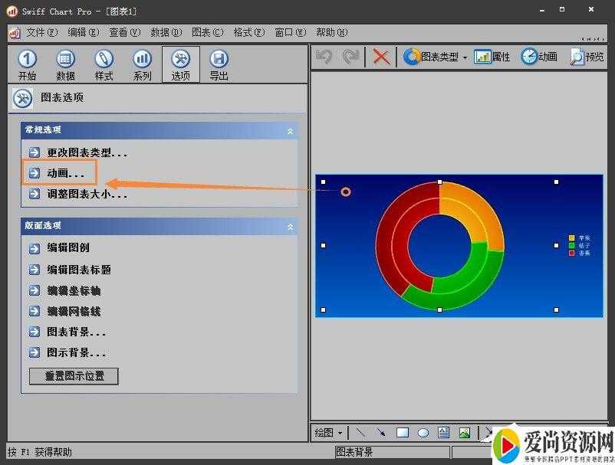Click the 动画 clock icon in toolbar
The width and height of the screenshot is (615, 465).
(x=539, y=57)
